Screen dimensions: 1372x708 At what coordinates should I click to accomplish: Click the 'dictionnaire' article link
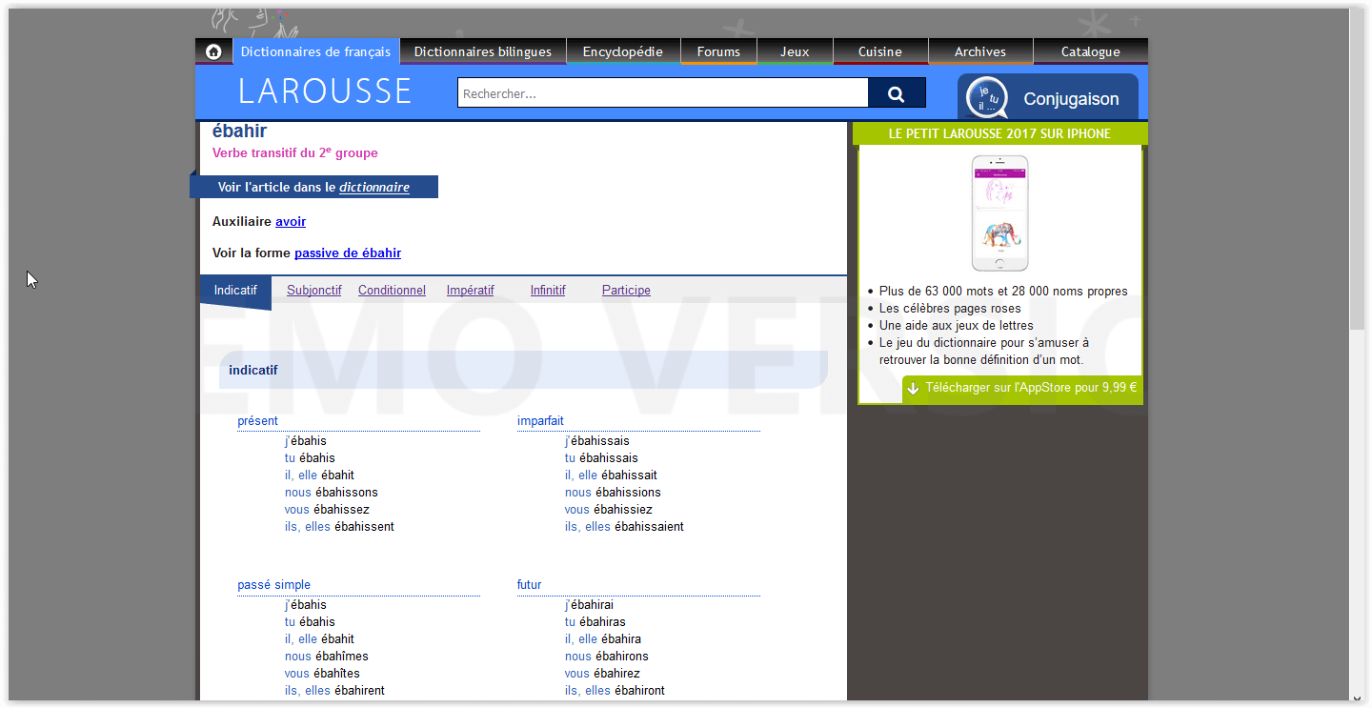tap(373, 188)
